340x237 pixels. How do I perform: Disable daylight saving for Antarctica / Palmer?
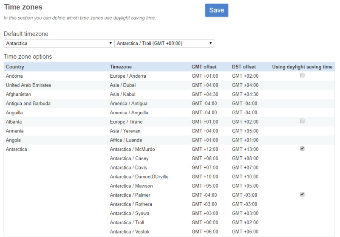click(302, 194)
